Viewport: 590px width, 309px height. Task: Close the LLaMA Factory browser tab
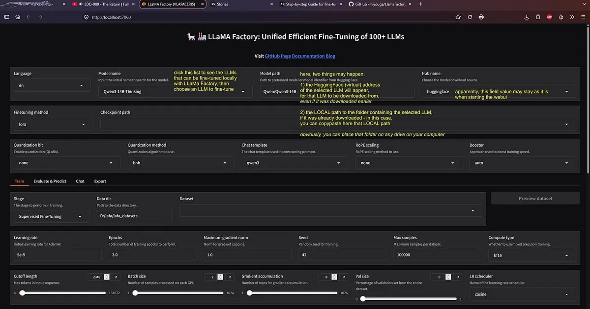click(203, 4)
